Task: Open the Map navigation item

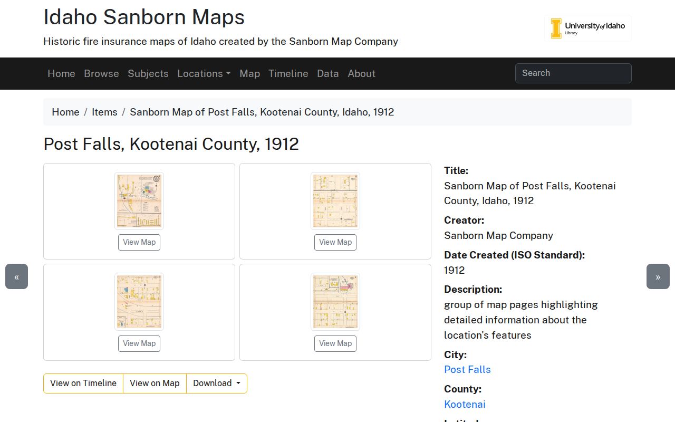Action: (x=249, y=73)
